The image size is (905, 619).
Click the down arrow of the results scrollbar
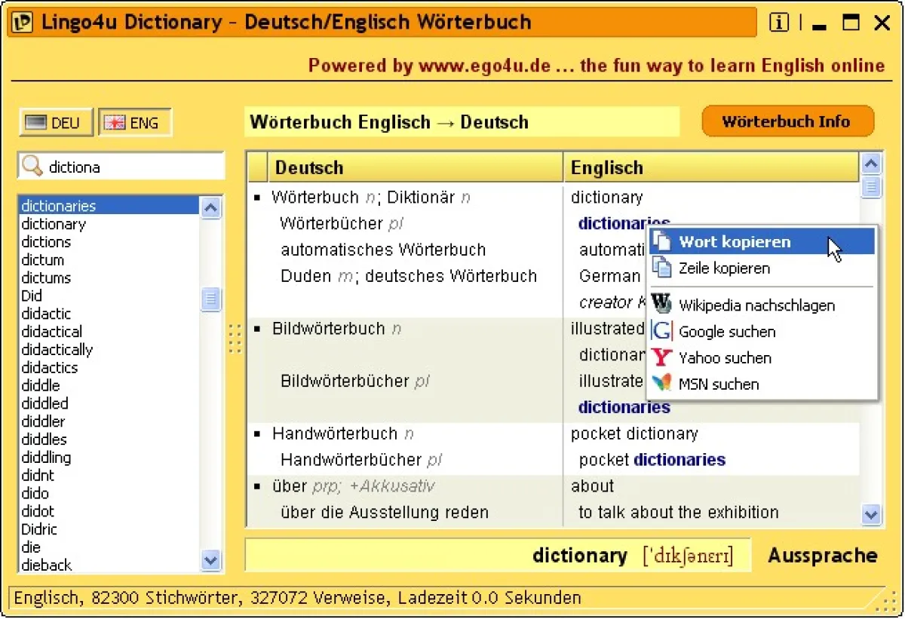(871, 516)
